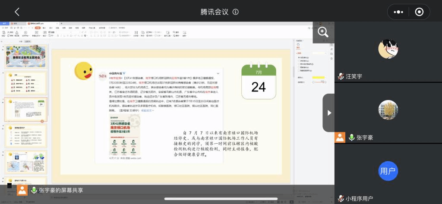
Task: Click the 查找 find icon
Action: [x=176, y=32]
